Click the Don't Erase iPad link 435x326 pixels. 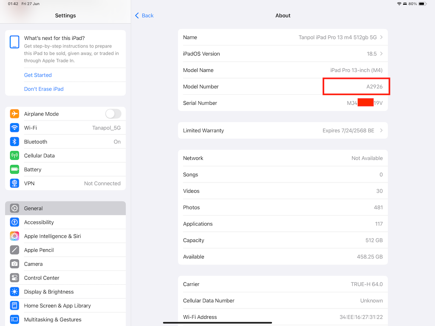pyautogui.click(x=44, y=89)
